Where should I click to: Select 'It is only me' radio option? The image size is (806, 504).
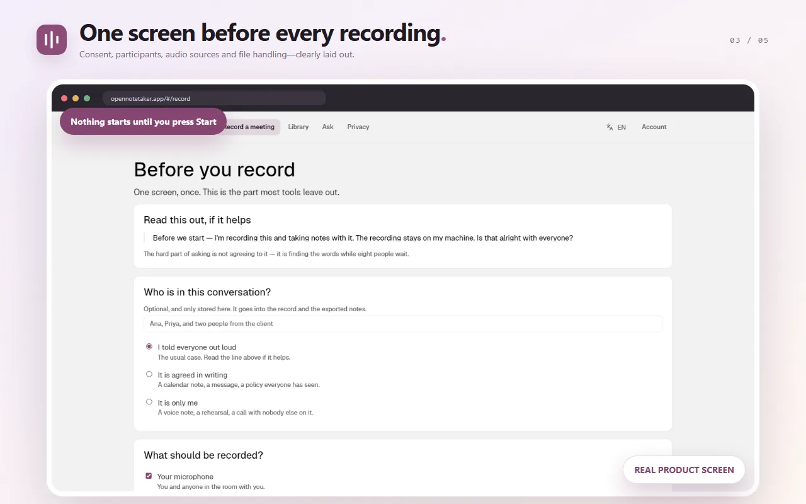pos(149,402)
